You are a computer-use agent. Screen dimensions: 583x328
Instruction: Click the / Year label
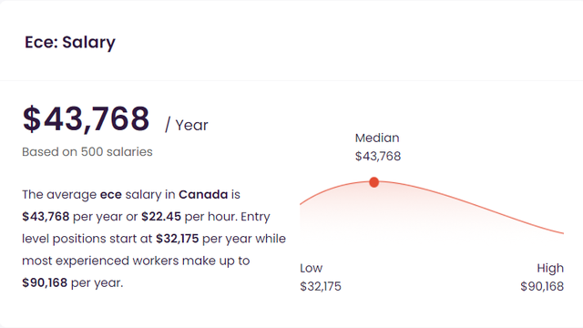(x=187, y=125)
